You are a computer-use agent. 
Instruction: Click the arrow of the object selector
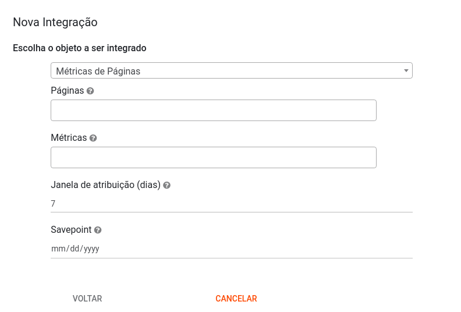click(406, 71)
